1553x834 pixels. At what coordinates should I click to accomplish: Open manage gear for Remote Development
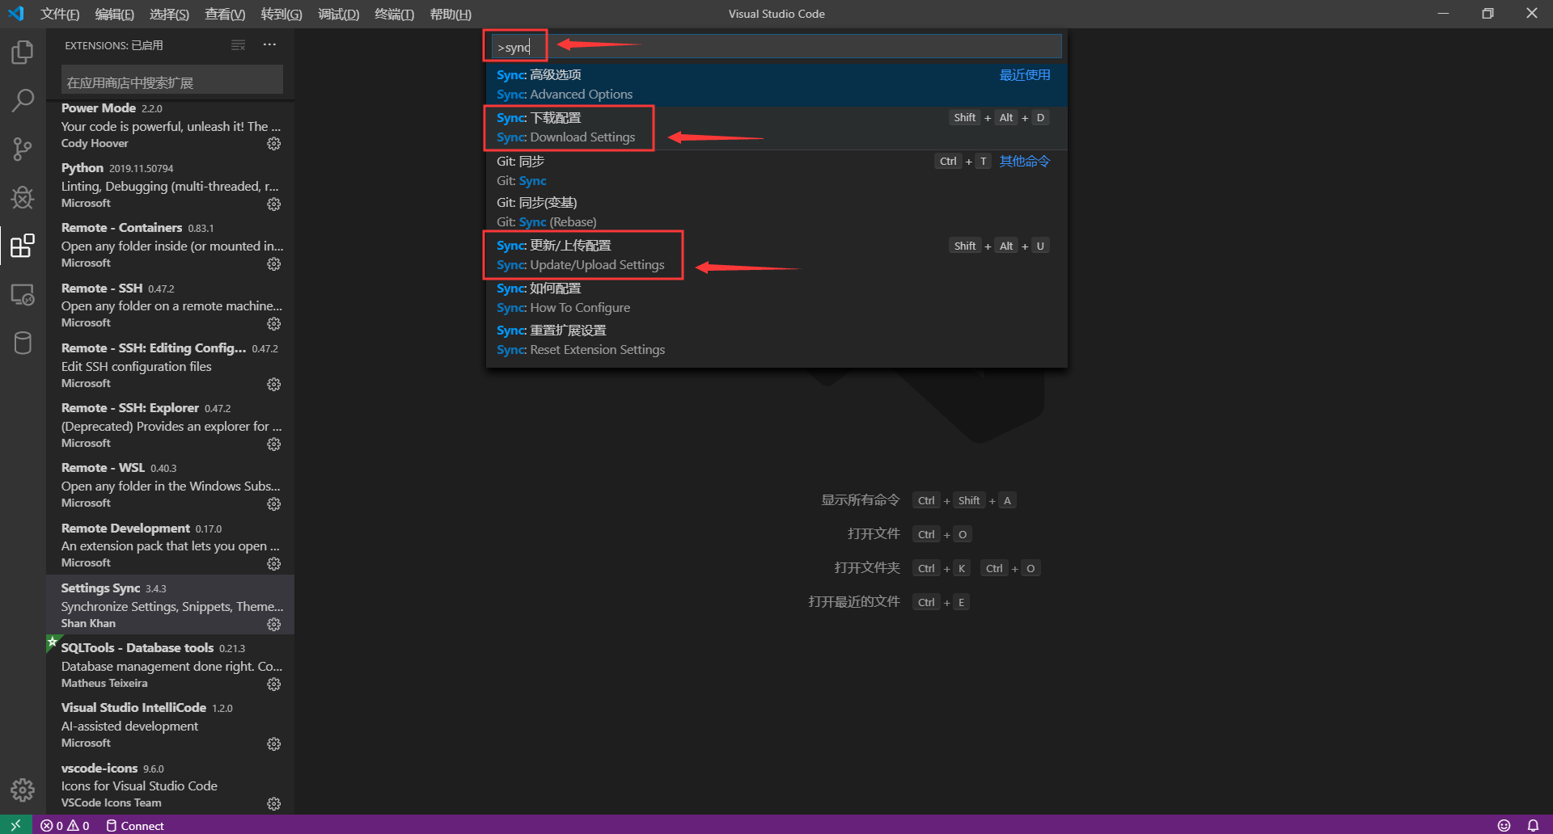coord(274,563)
